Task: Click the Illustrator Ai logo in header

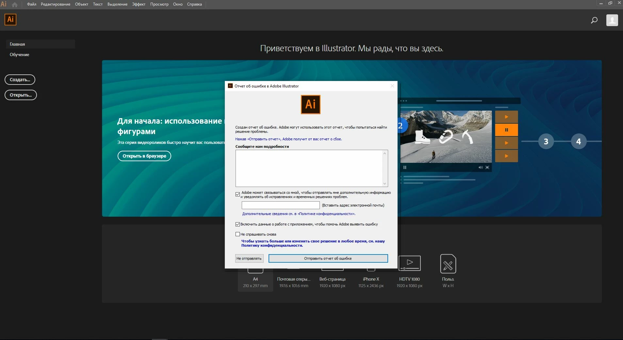Action: click(x=10, y=20)
